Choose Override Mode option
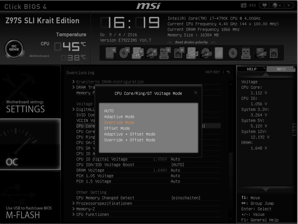This screenshot has height=224, width=298. tap(119, 122)
